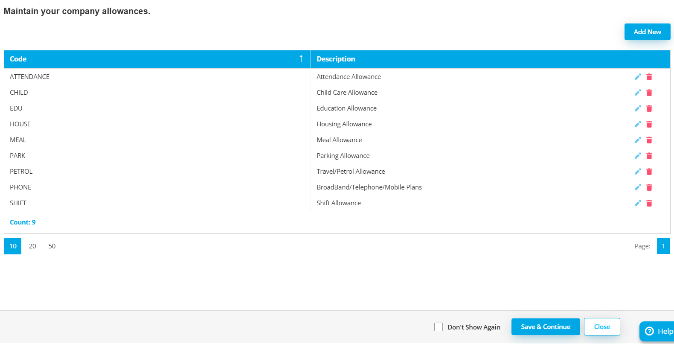Edit the MEAL allowance entry

point(638,140)
